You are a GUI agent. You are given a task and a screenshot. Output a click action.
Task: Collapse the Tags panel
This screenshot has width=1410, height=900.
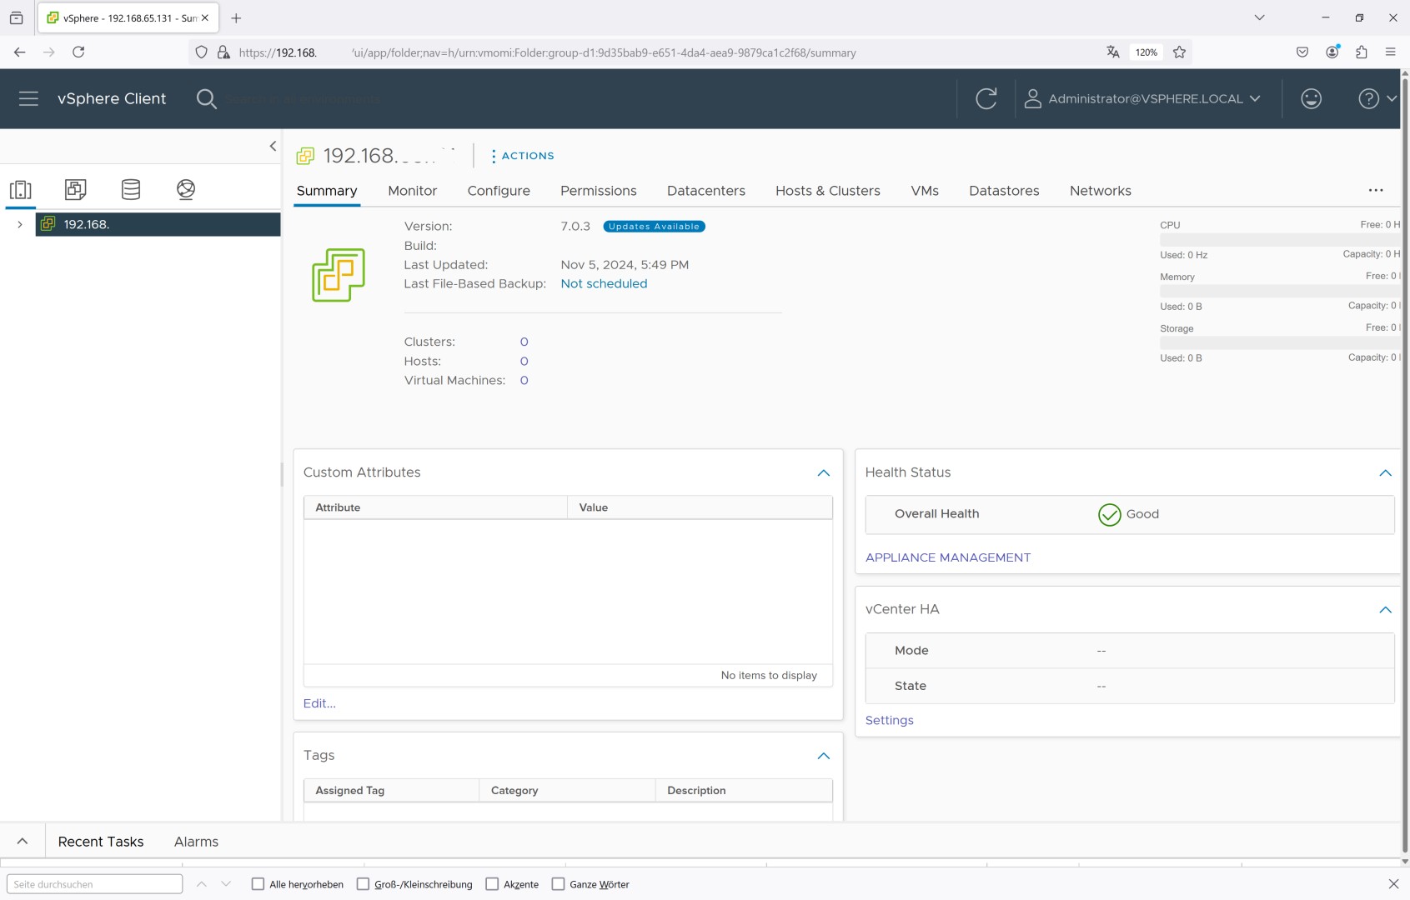point(823,756)
